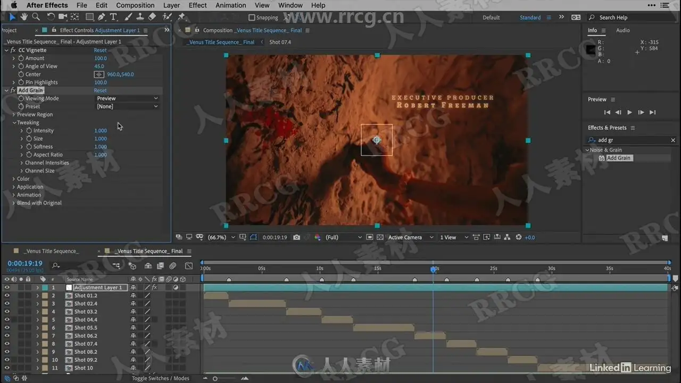
Task: Open the Composition menu
Action: [135, 5]
